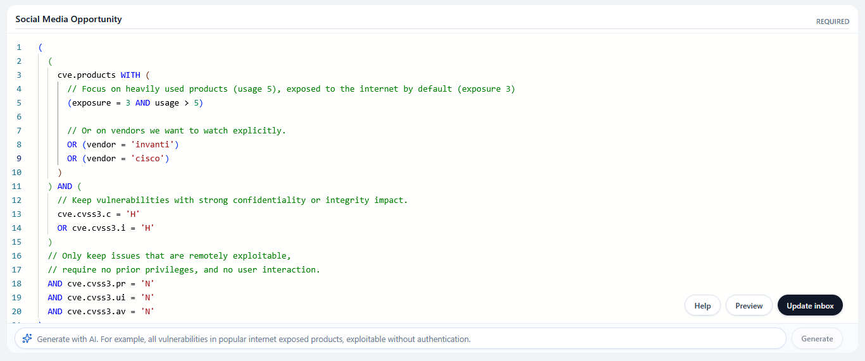Screen dimensions: 865x361
Task: Click line number 5 in the gutter
Action: pos(19,102)
